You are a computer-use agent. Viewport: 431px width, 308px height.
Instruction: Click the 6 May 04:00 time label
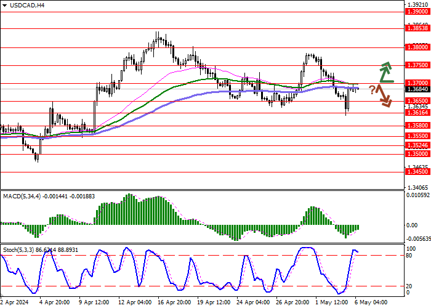(x=372, y=302)
